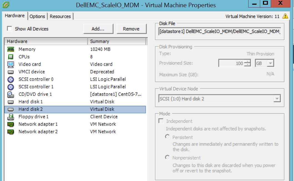Select the Persistent radio button

[x=167, y=137]
